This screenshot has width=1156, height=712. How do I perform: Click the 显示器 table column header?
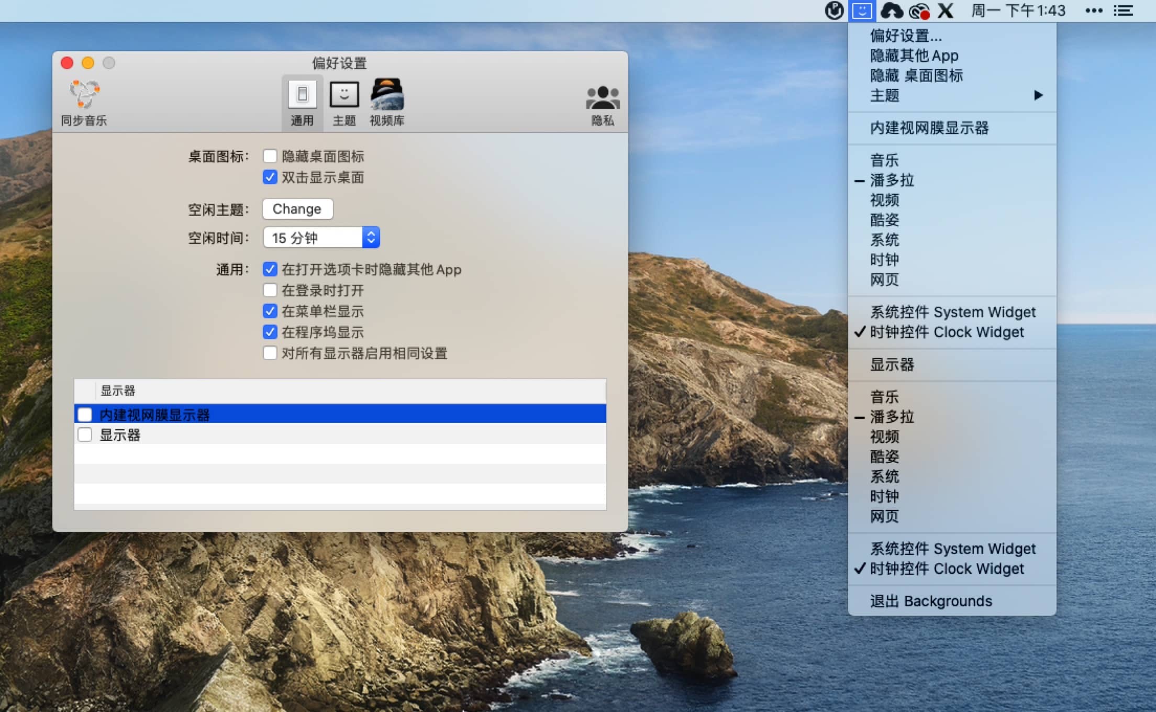click(118, 391)
